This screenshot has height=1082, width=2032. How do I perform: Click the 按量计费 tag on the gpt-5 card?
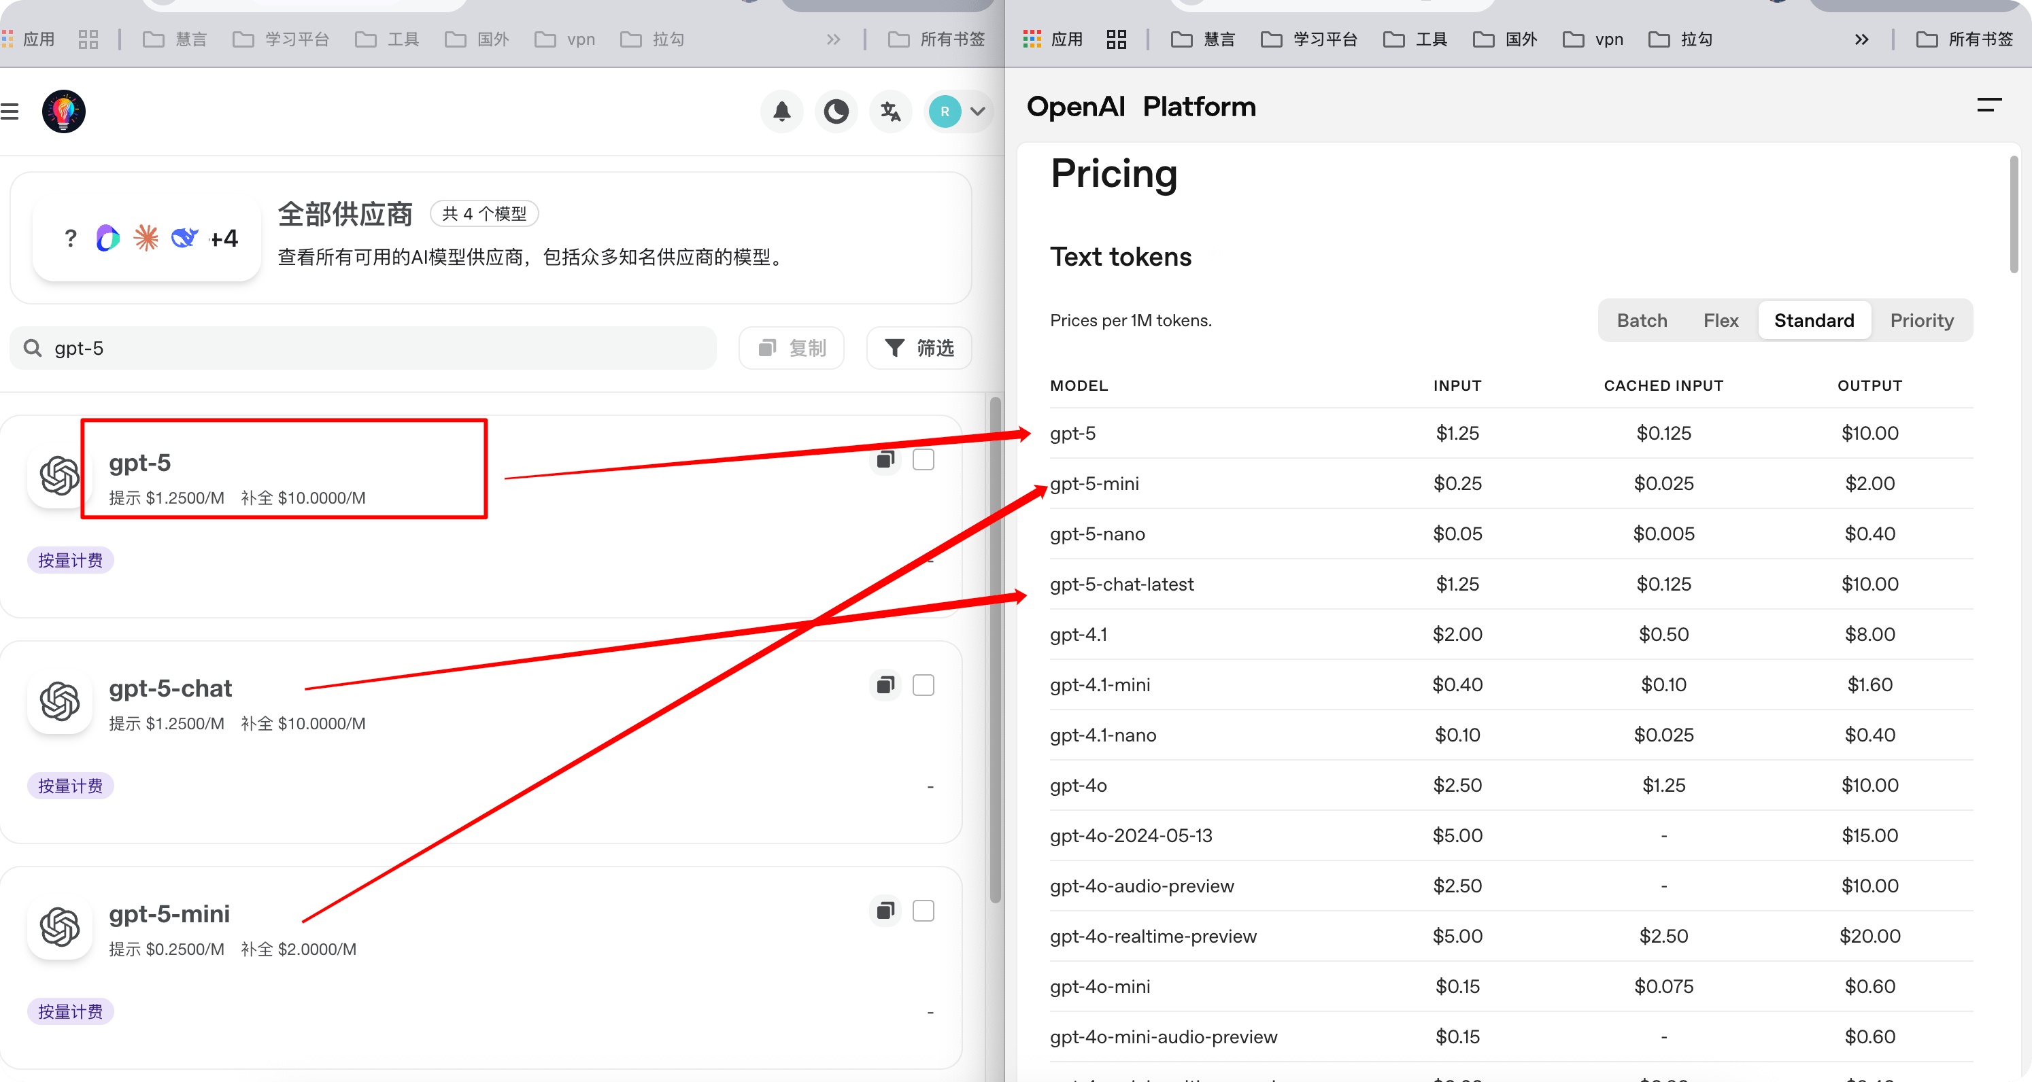70,560
